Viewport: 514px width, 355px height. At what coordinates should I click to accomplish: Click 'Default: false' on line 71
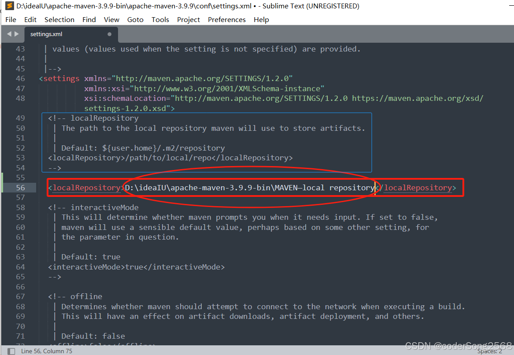tap(93, 337)
